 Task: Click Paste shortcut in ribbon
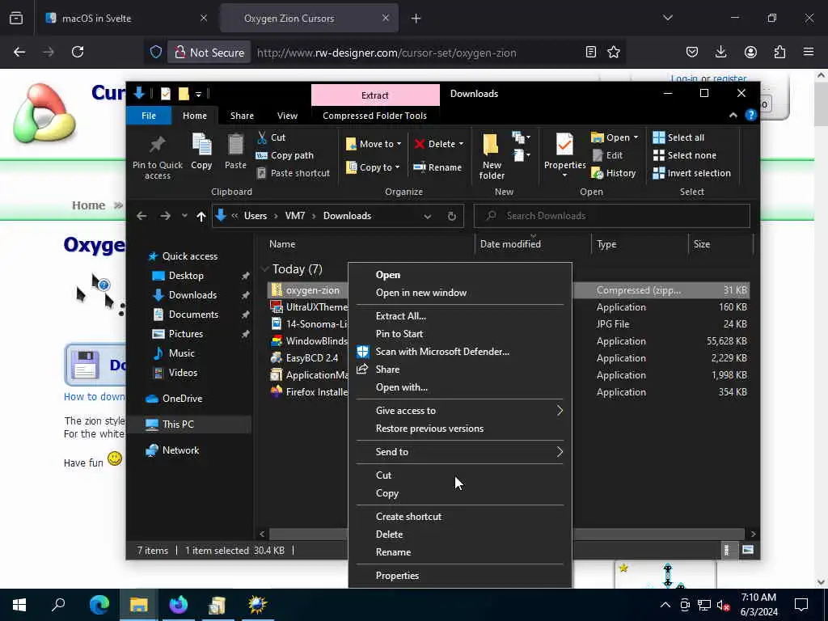tap(294, 173)
